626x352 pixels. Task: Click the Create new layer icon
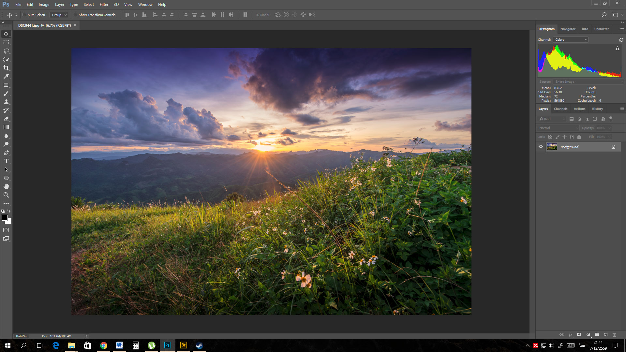(x=605, y=334)
